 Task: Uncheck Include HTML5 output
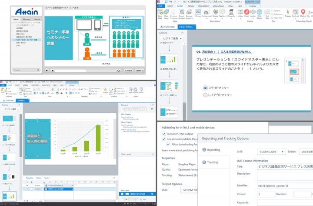163,134
